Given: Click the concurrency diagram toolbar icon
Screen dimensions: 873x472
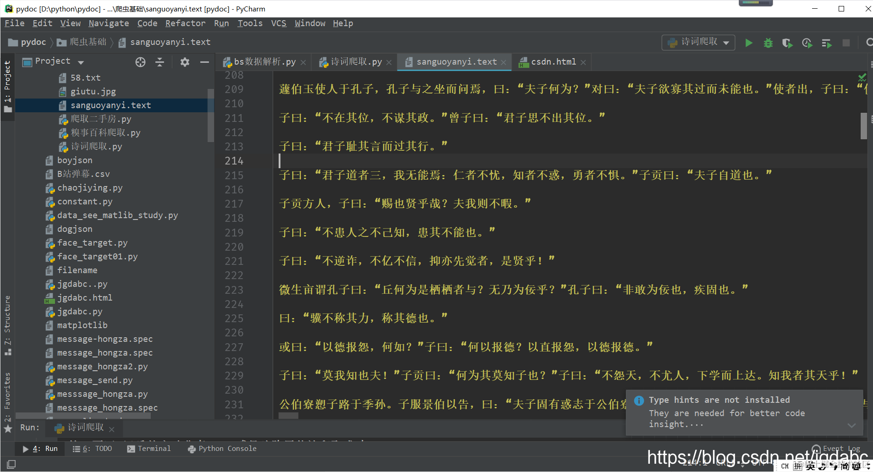Looking at the screenshot, I should click(827, 43).
